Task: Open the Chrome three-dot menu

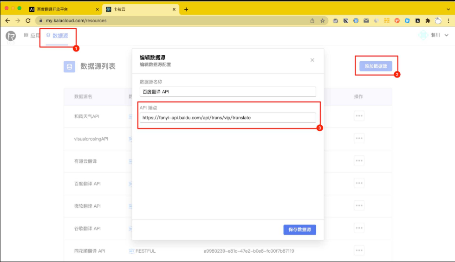Action: tap(448, 20)
